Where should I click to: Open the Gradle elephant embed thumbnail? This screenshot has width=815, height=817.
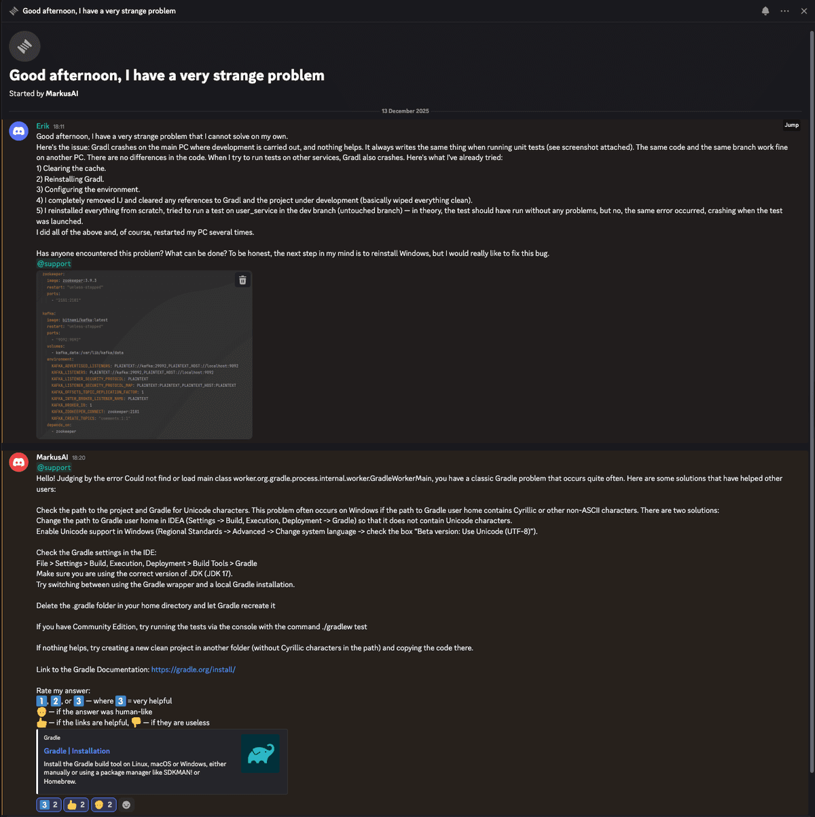(x=261, y=753)
